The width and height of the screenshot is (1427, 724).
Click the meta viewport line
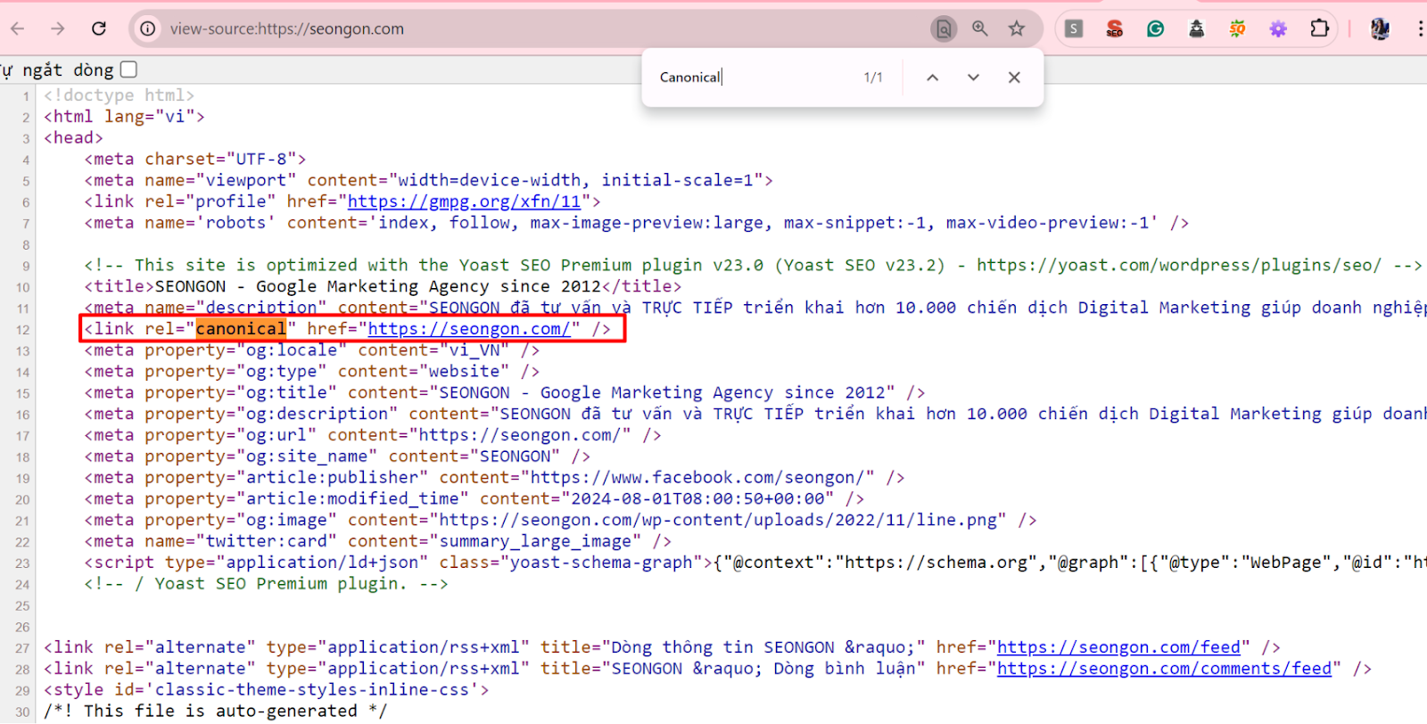(x=429, y=180)
